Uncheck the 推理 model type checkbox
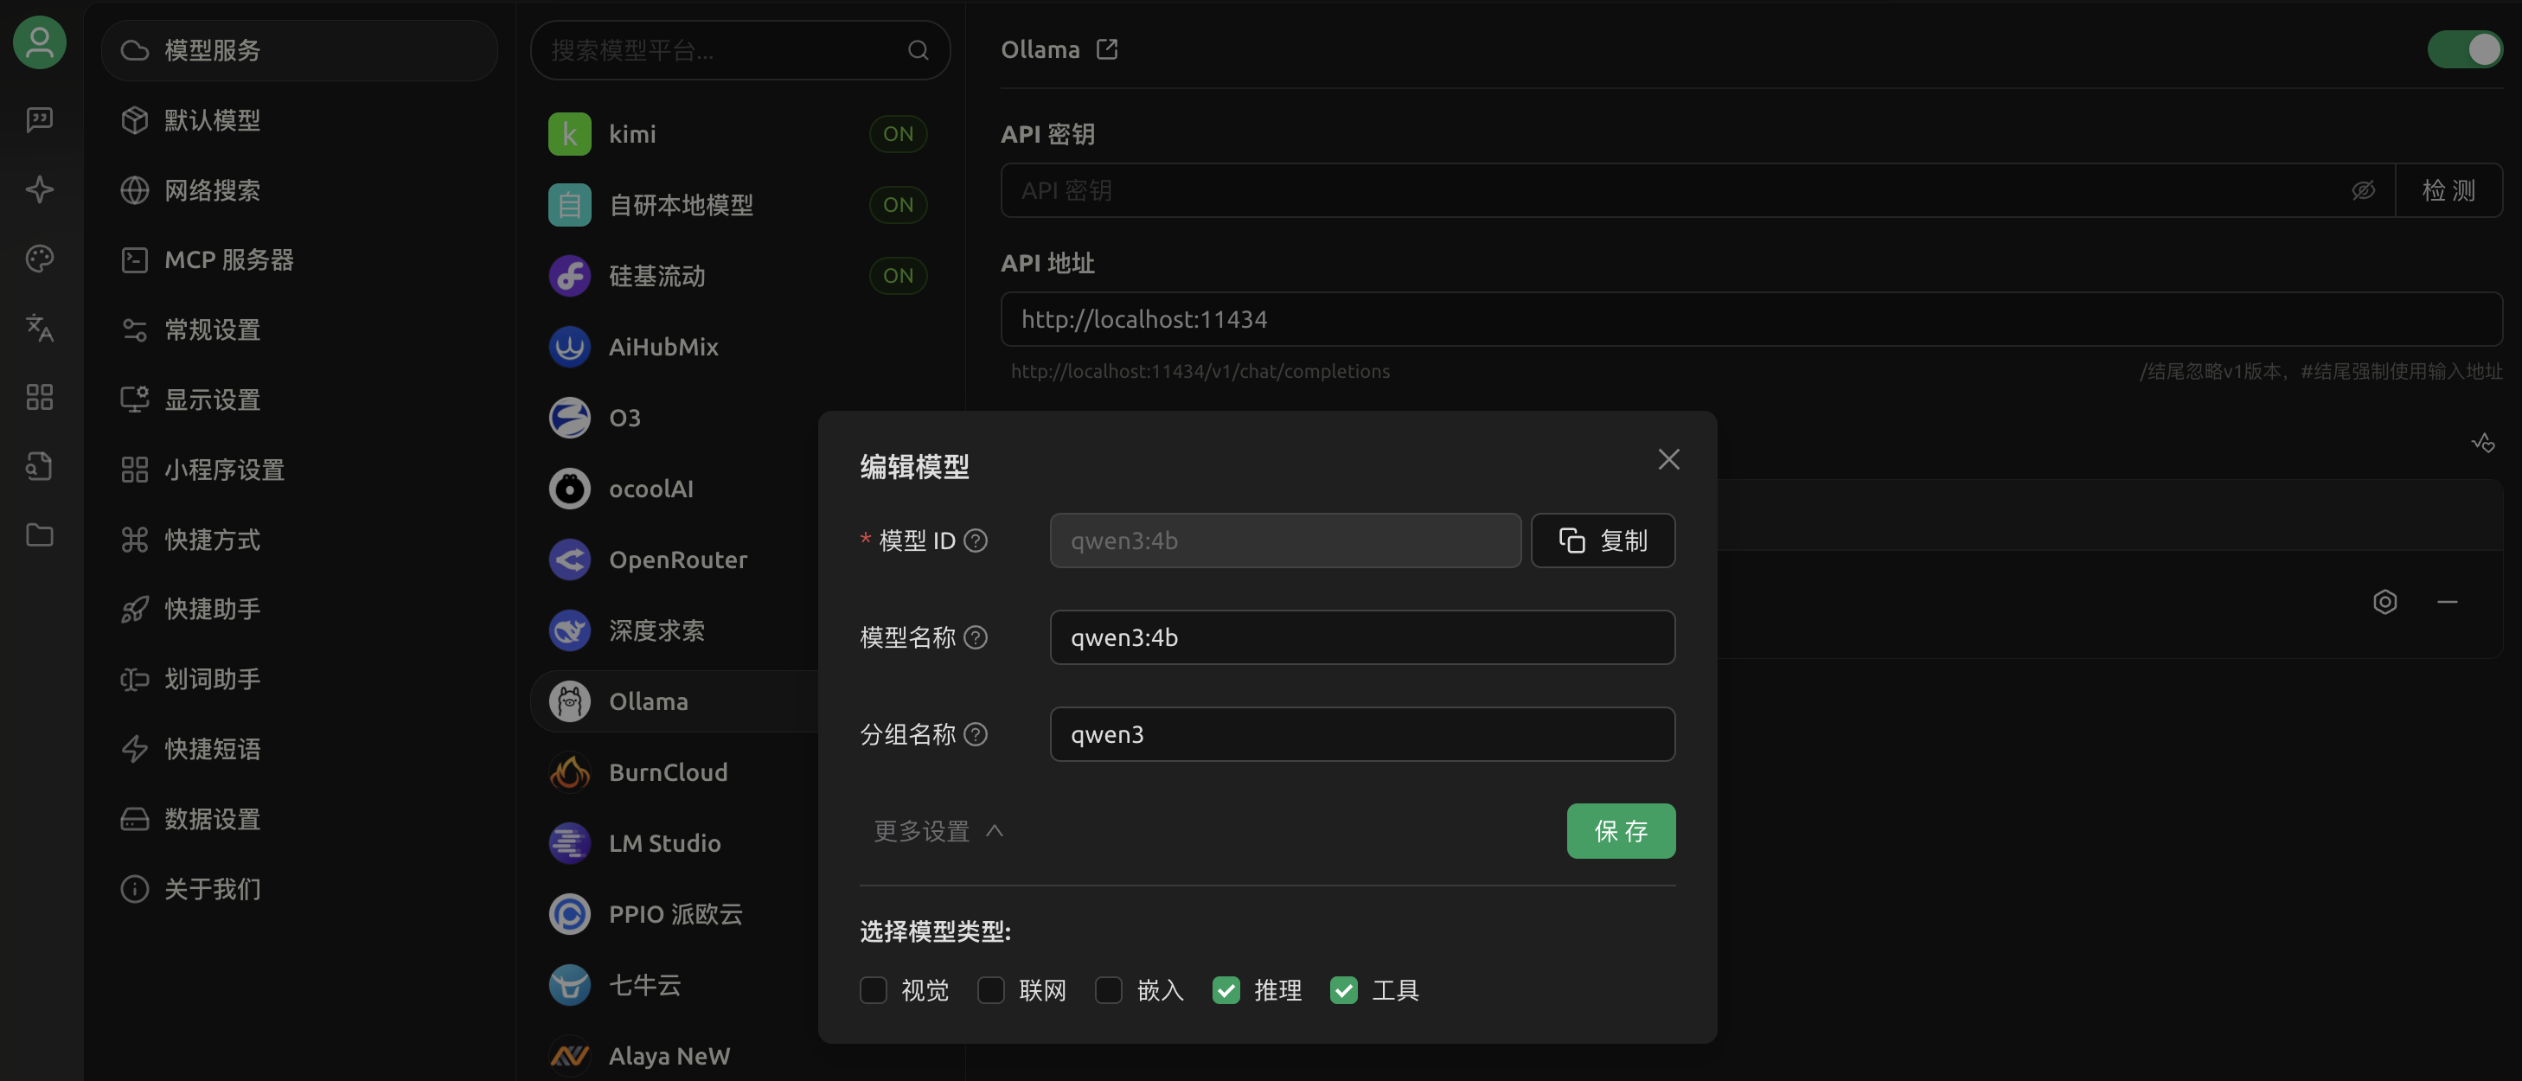 (1225, 990)
